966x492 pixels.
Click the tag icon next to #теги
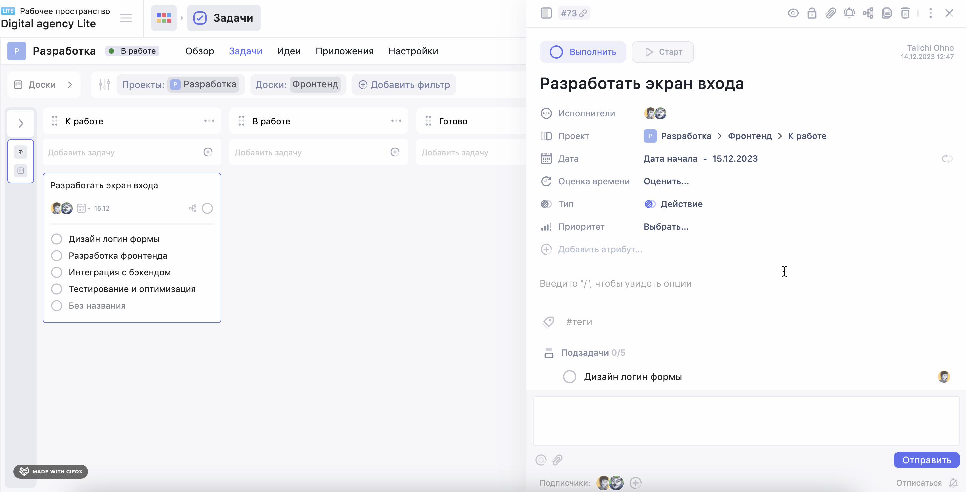(x=548, y=322)
